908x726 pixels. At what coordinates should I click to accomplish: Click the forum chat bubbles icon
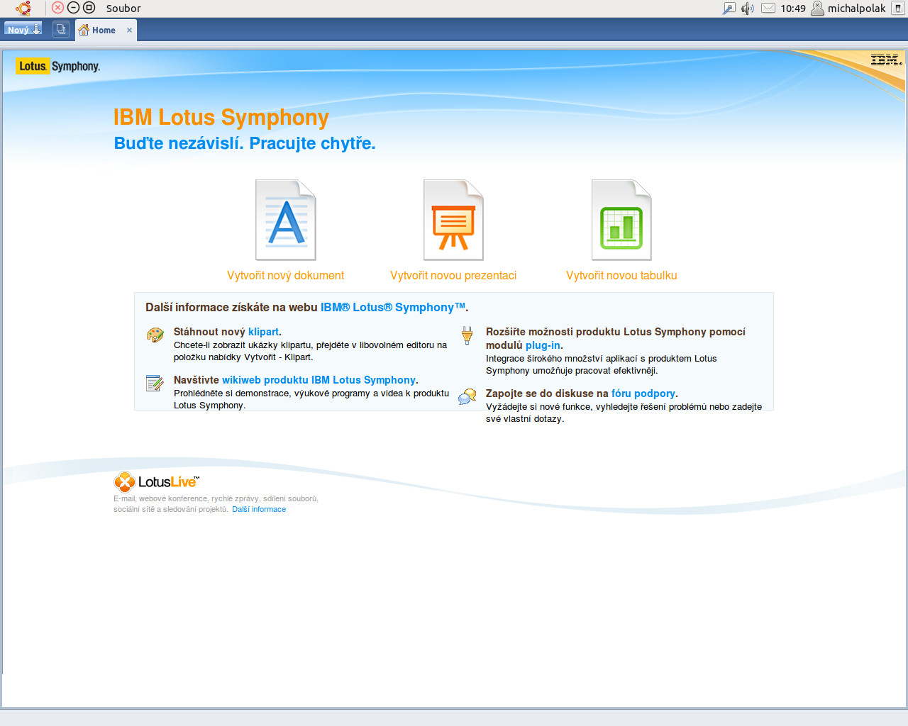click(x=467, y=397)
